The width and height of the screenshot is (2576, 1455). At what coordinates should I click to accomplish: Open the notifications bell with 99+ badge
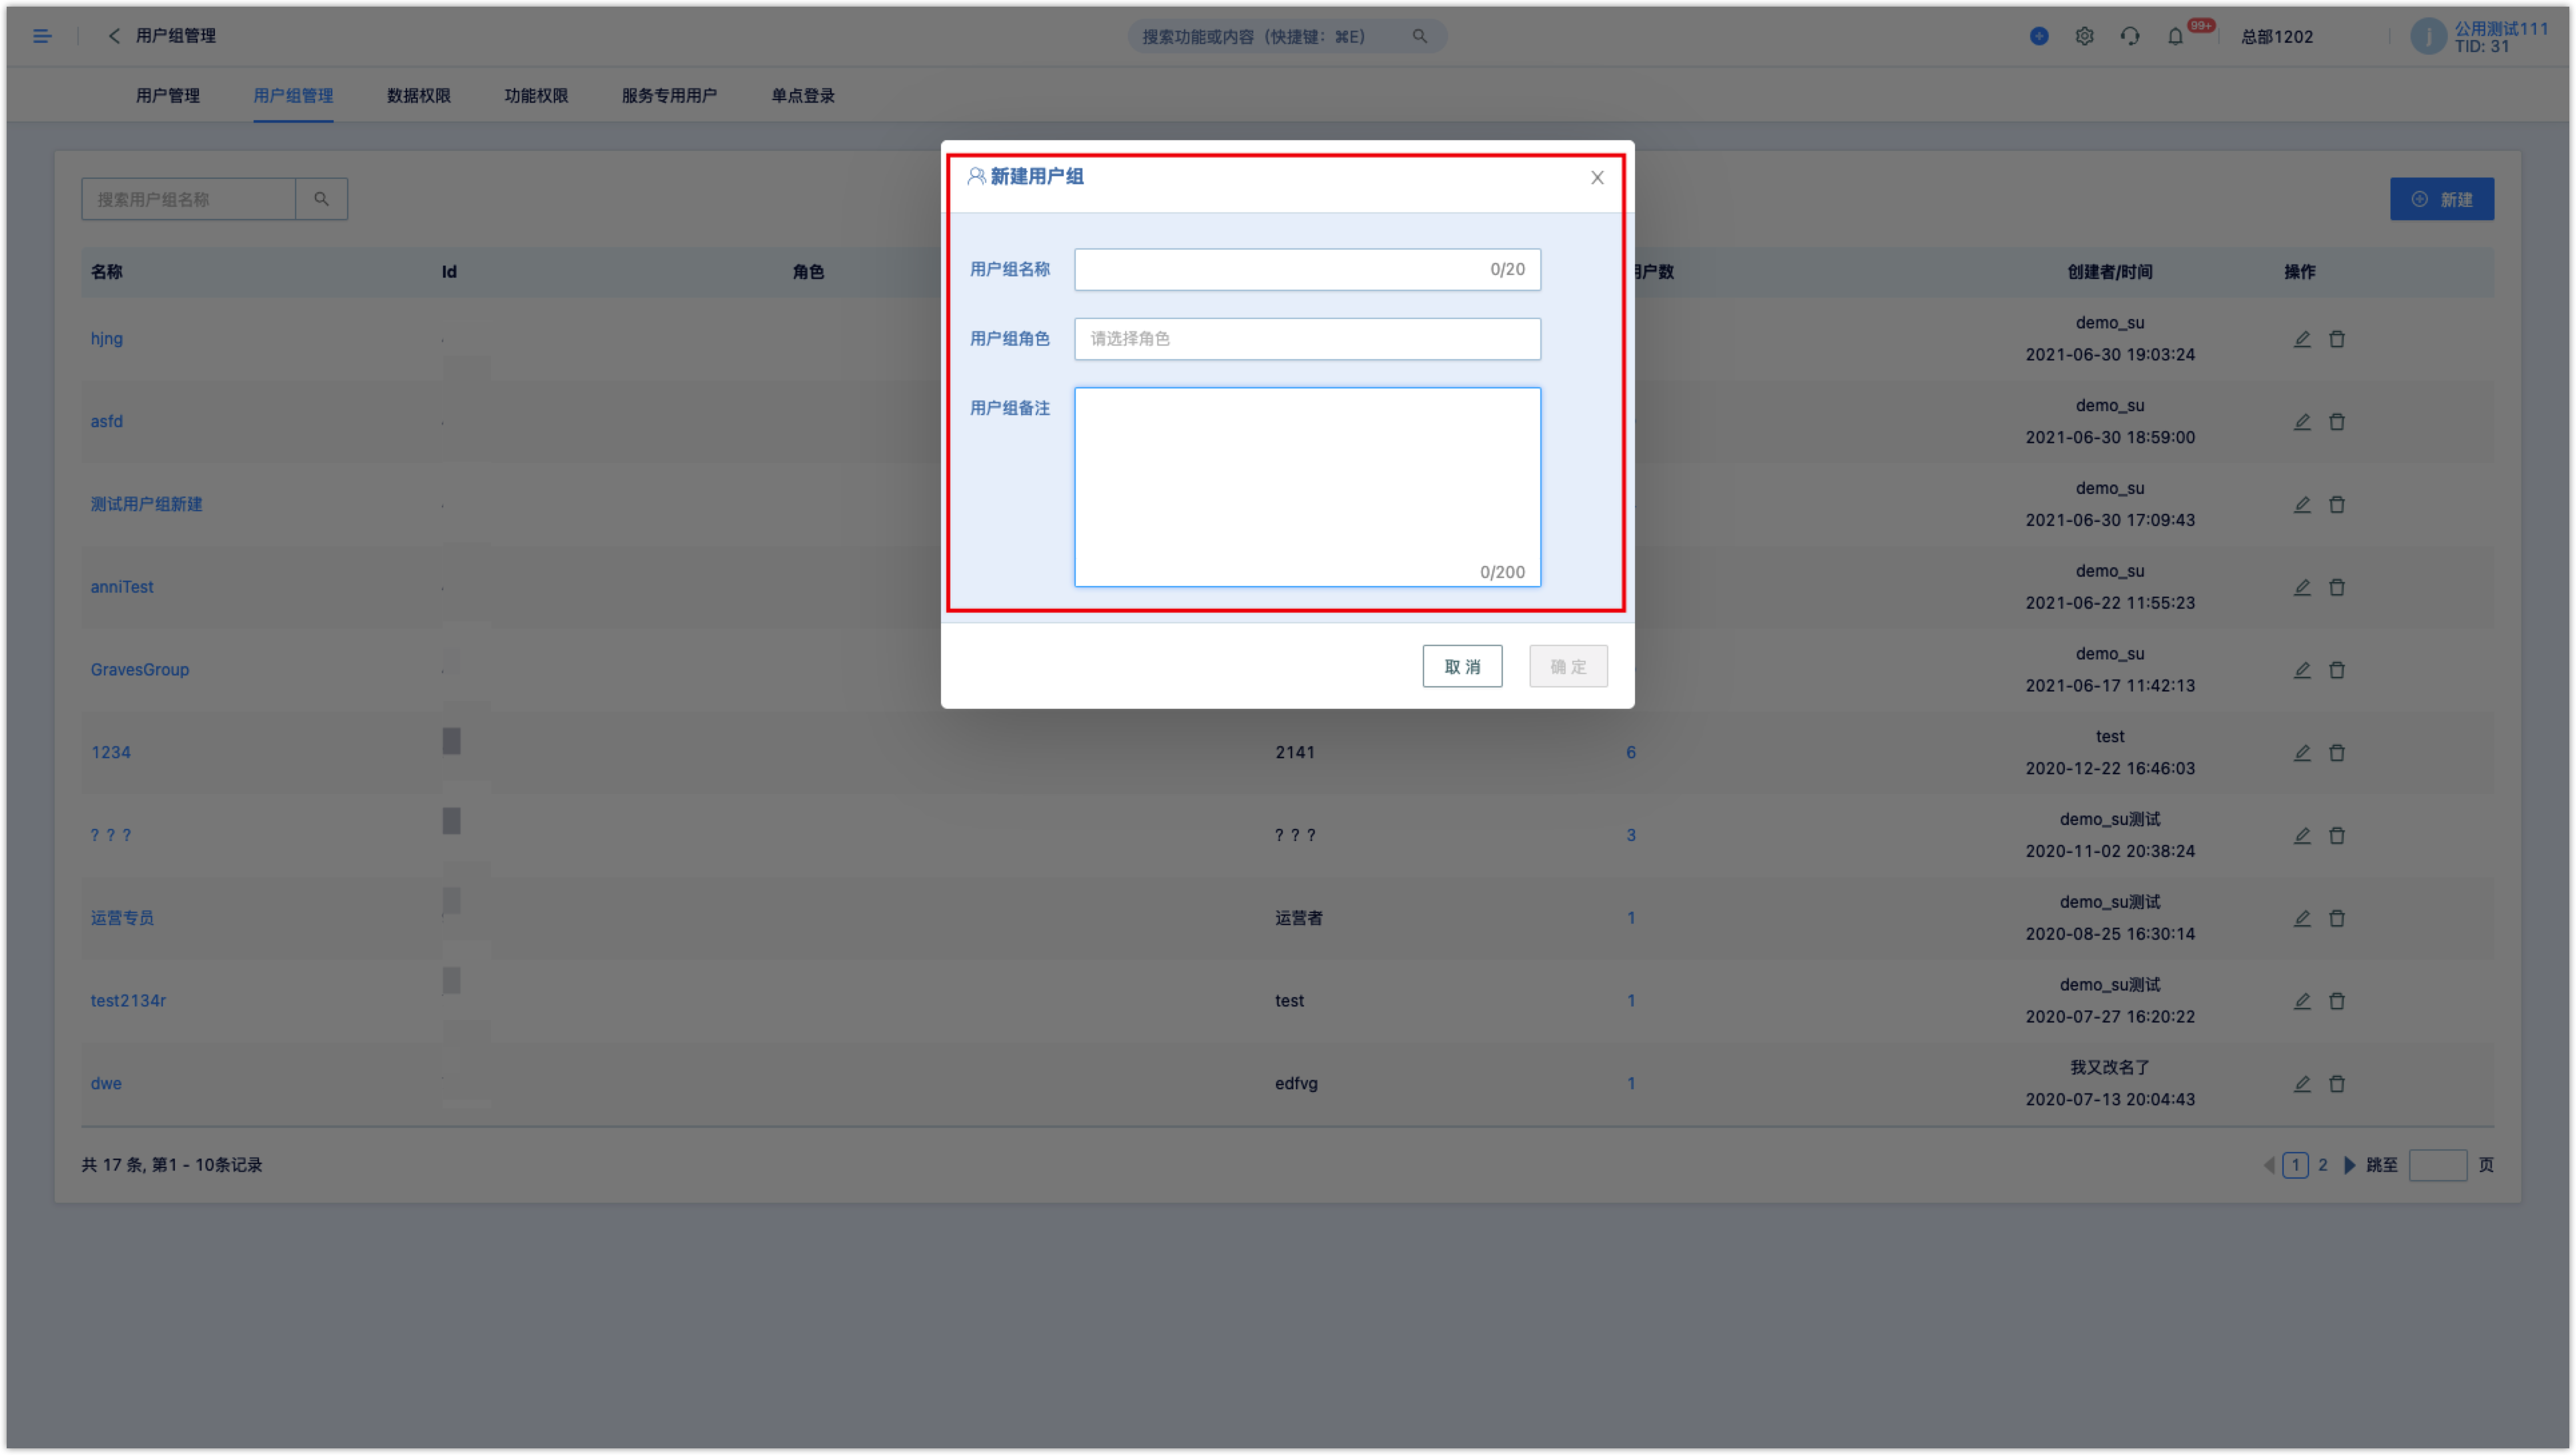[2176, 36]
